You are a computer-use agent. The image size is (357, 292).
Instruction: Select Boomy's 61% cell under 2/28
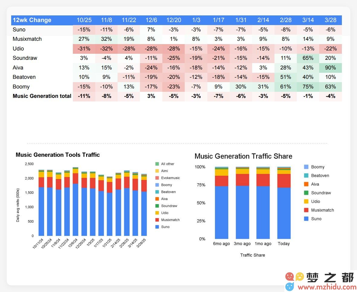[x=285, y=87]
